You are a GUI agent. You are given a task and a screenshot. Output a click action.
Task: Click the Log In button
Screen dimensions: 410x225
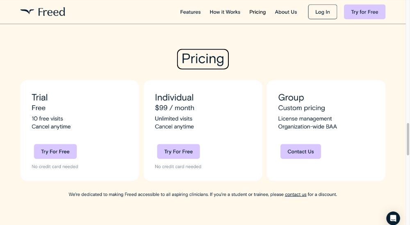322,12
